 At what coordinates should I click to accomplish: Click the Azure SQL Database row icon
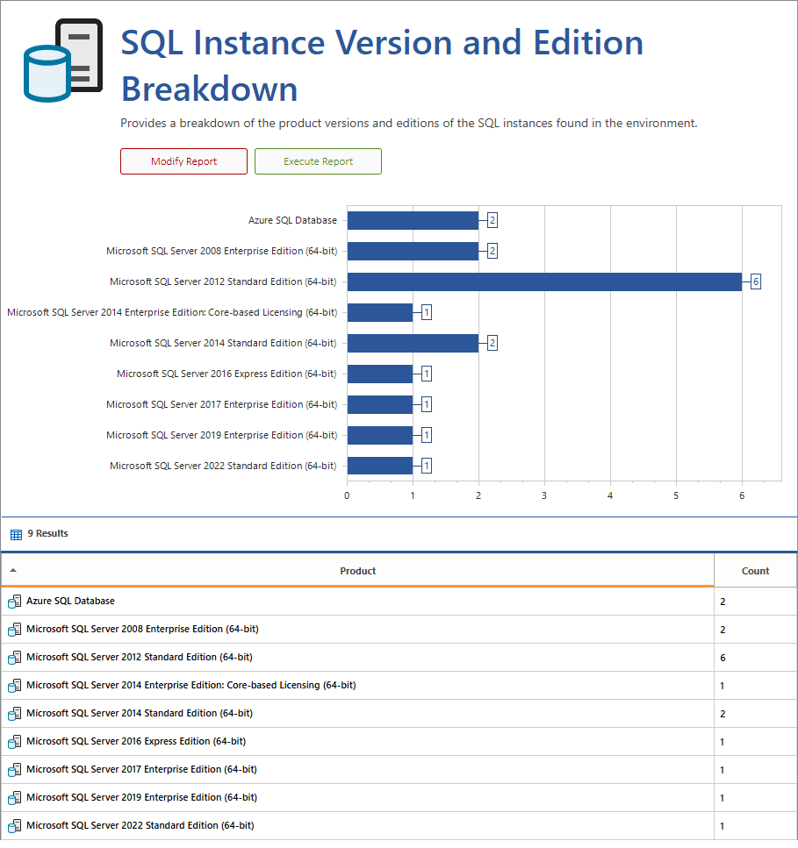tap(14, 602)
